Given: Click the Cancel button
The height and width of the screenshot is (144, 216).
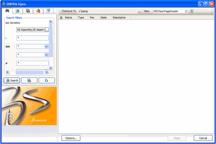Looking at the screenshot, I should [x=203, y=138].
